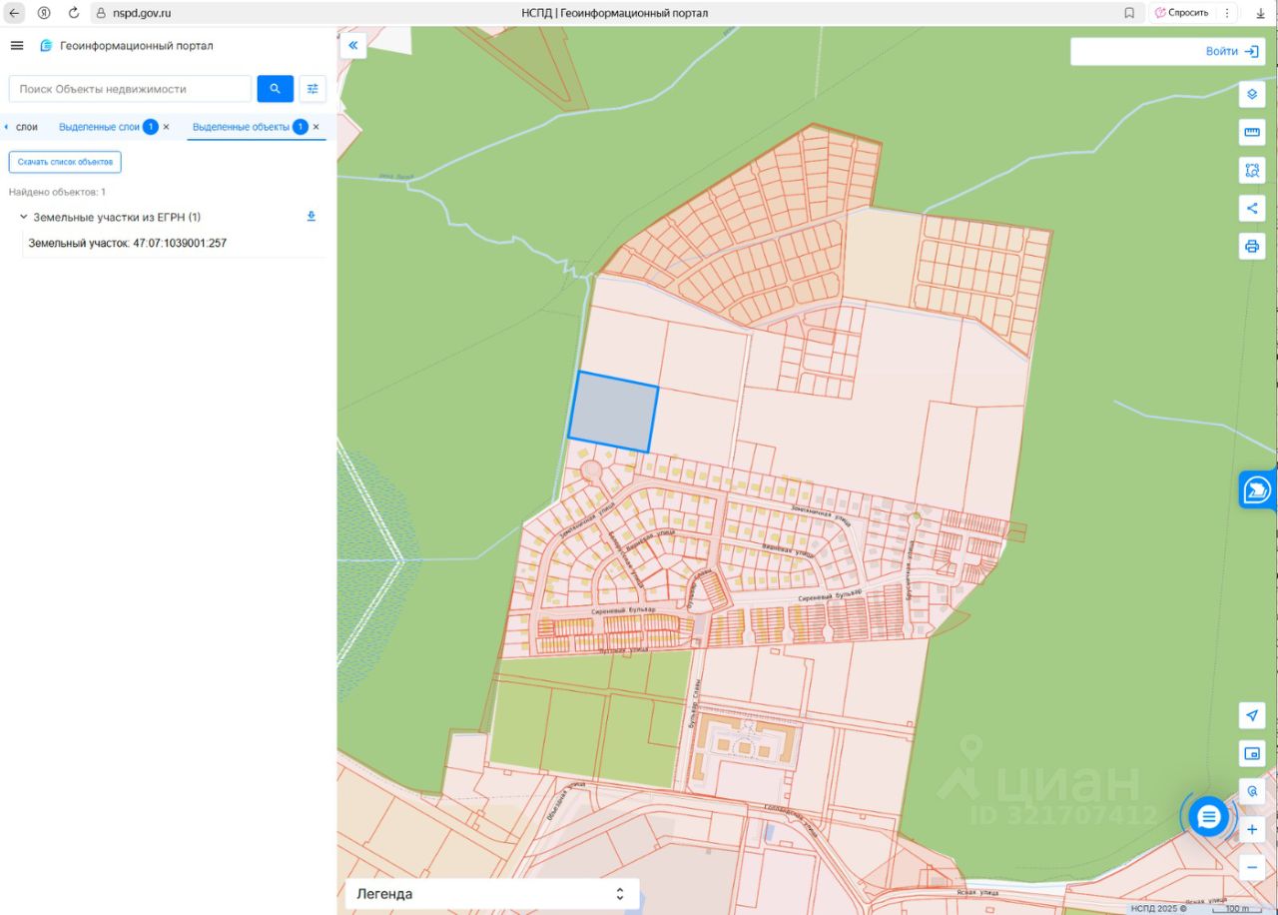Viewport: 1278px width, 915px height.
Task: Print the map
Action: point(1252,246)
